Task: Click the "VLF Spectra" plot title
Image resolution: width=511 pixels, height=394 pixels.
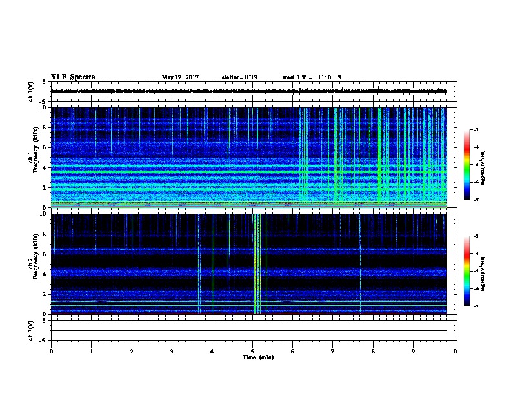Action: click(x=73, y=77)
